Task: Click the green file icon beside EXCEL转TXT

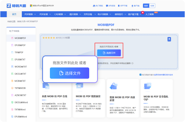Action: coord(12,74)
